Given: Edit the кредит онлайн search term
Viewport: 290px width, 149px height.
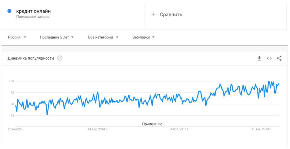Looking at the screenshot, I should click(x=34, y=11).
